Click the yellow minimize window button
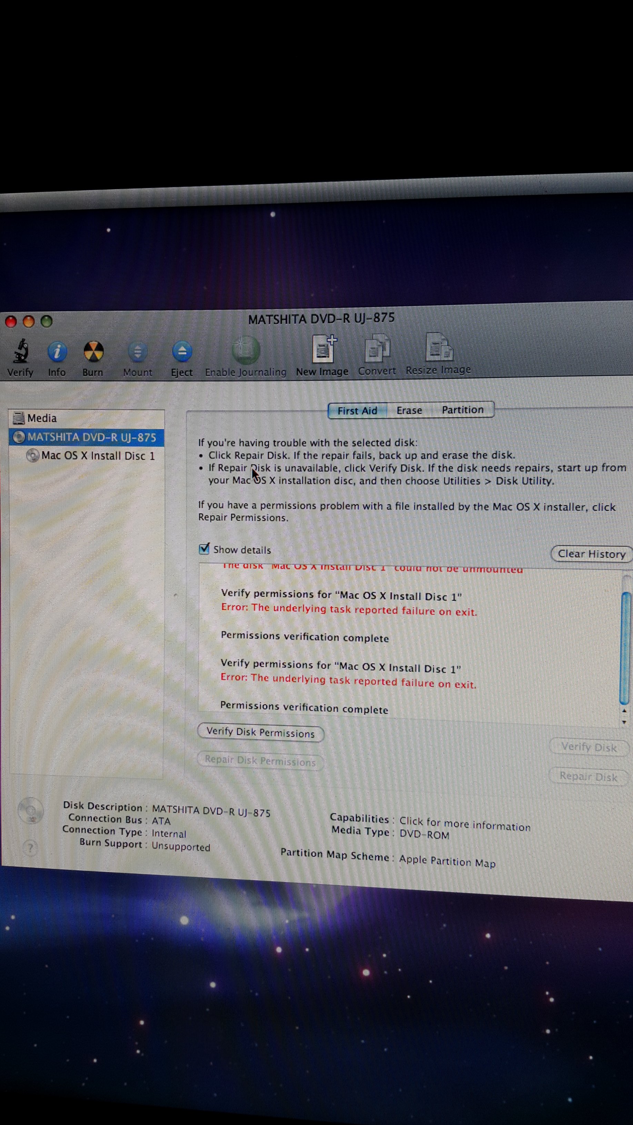The height and width of the screenshot is (1125, 633). click(x=28, y=322)
